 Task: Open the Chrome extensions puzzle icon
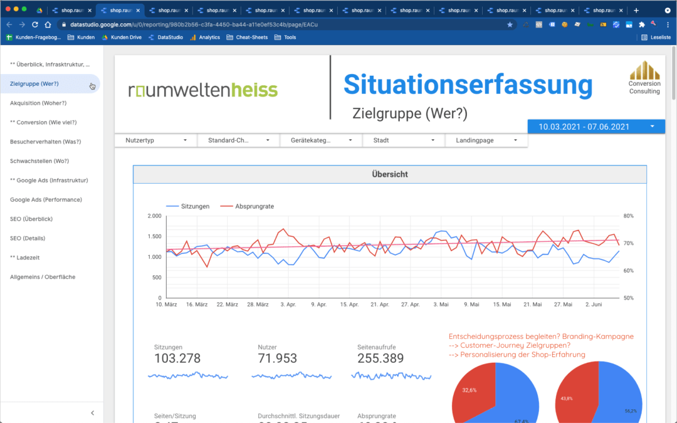coord(641,24)
